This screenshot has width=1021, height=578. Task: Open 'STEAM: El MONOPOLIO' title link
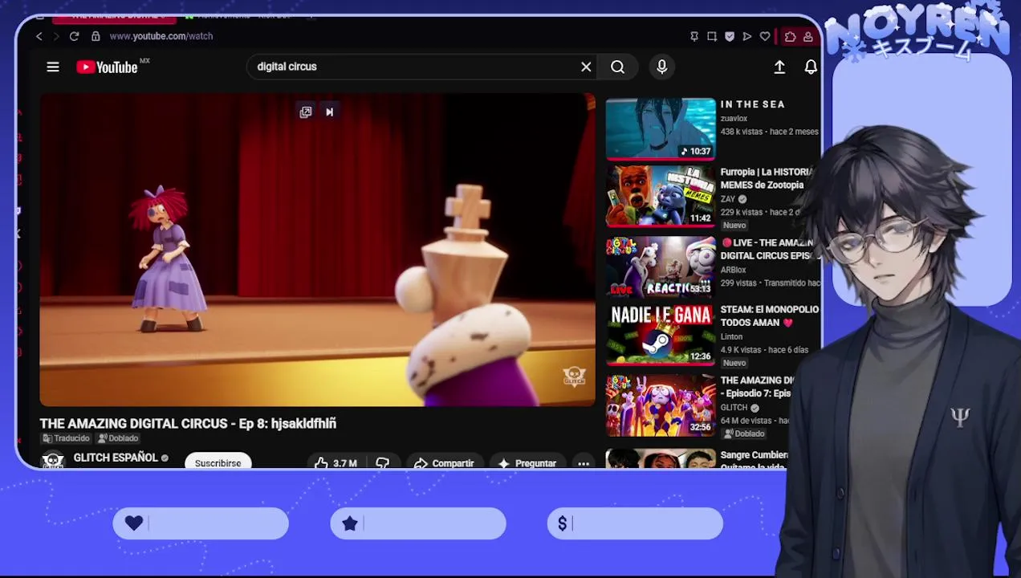coord(769,315)
